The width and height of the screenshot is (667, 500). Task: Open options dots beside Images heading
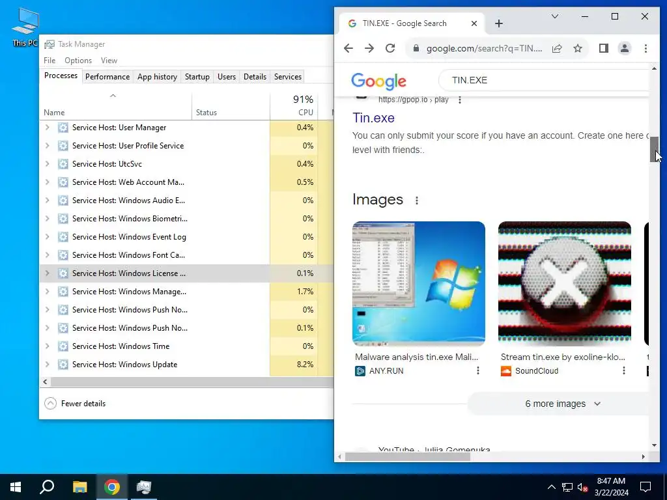coord(417,201)
